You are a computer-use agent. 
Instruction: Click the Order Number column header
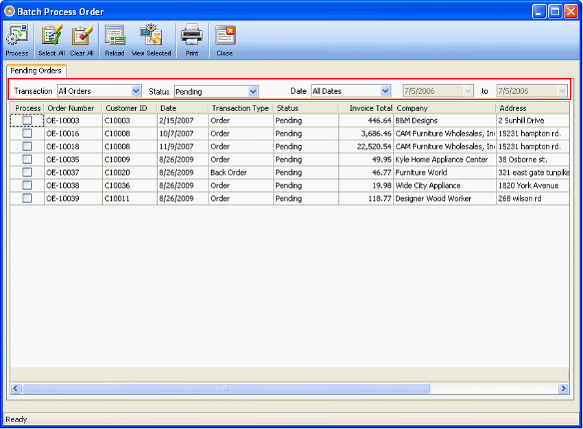(71, 108)
